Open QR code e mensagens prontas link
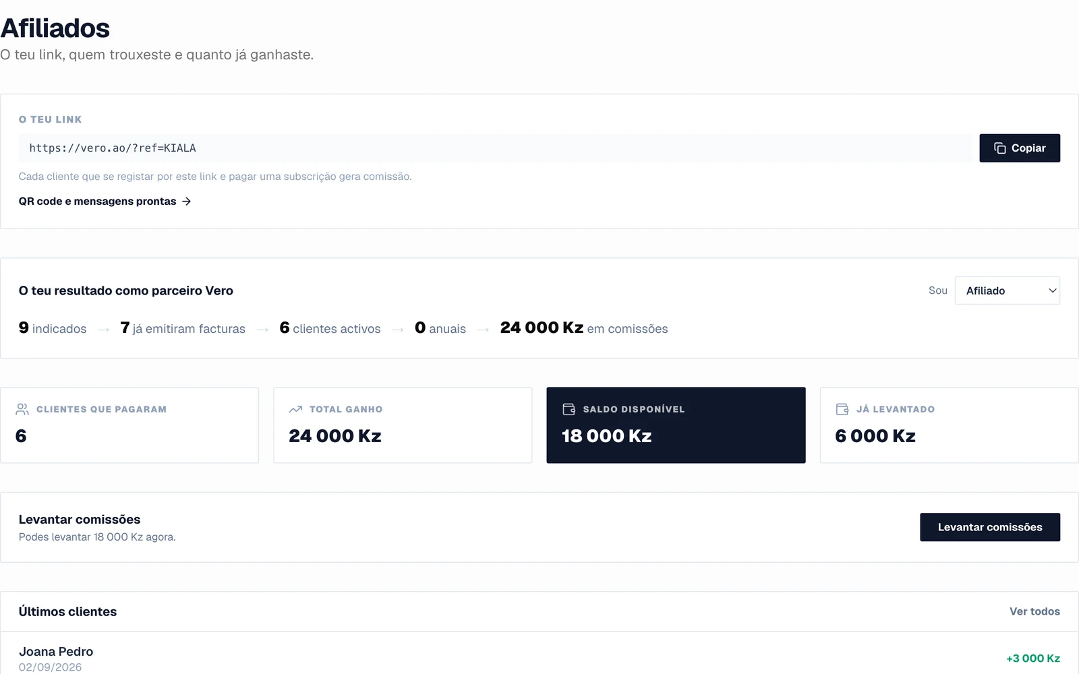Viewport: 1079px width, 674px height. click(105, 202)
